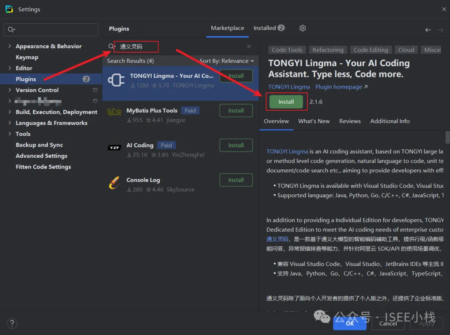The width and height of the screenshot is (450, 335).
Task: Expand Build, Execution, Deployment node
Action: [10, 112]
